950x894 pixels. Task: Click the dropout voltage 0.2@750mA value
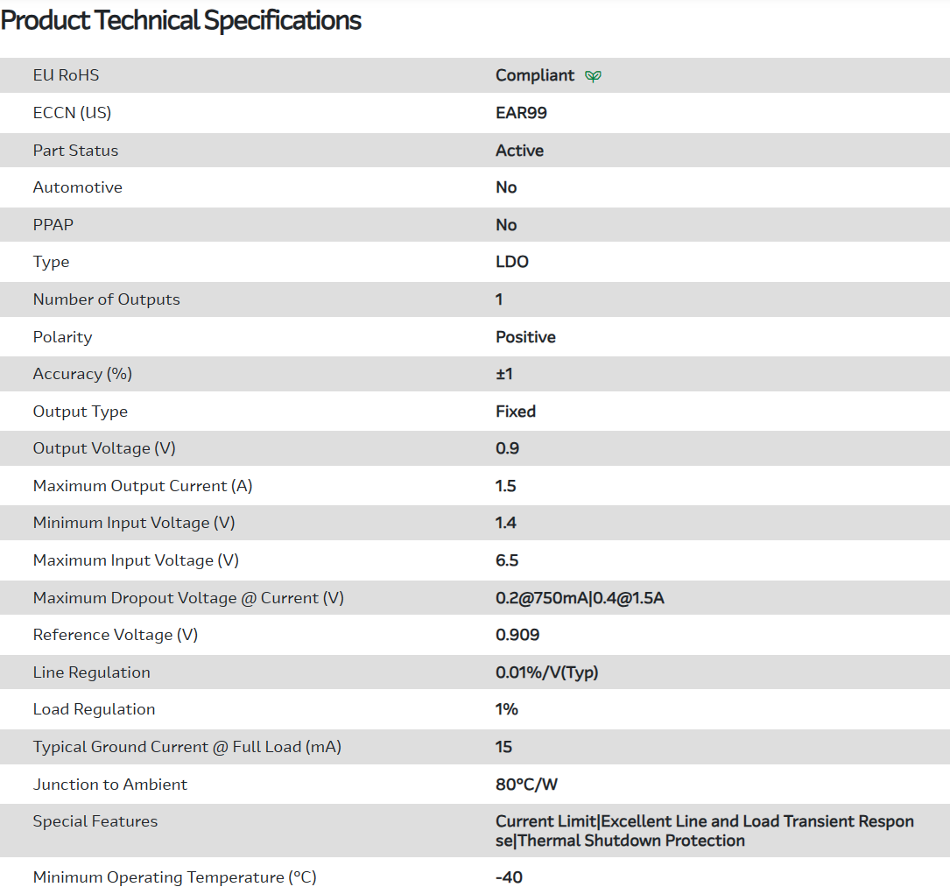point(541,598)
